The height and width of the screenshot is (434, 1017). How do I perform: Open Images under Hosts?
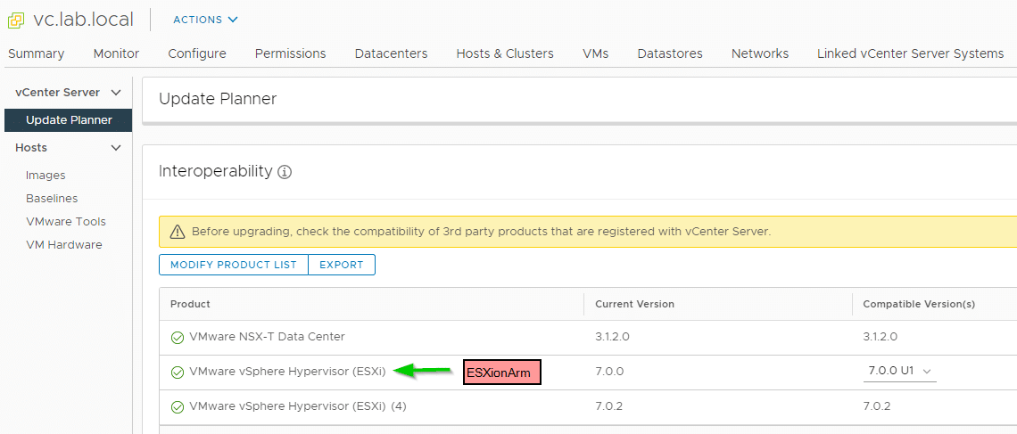45,176
